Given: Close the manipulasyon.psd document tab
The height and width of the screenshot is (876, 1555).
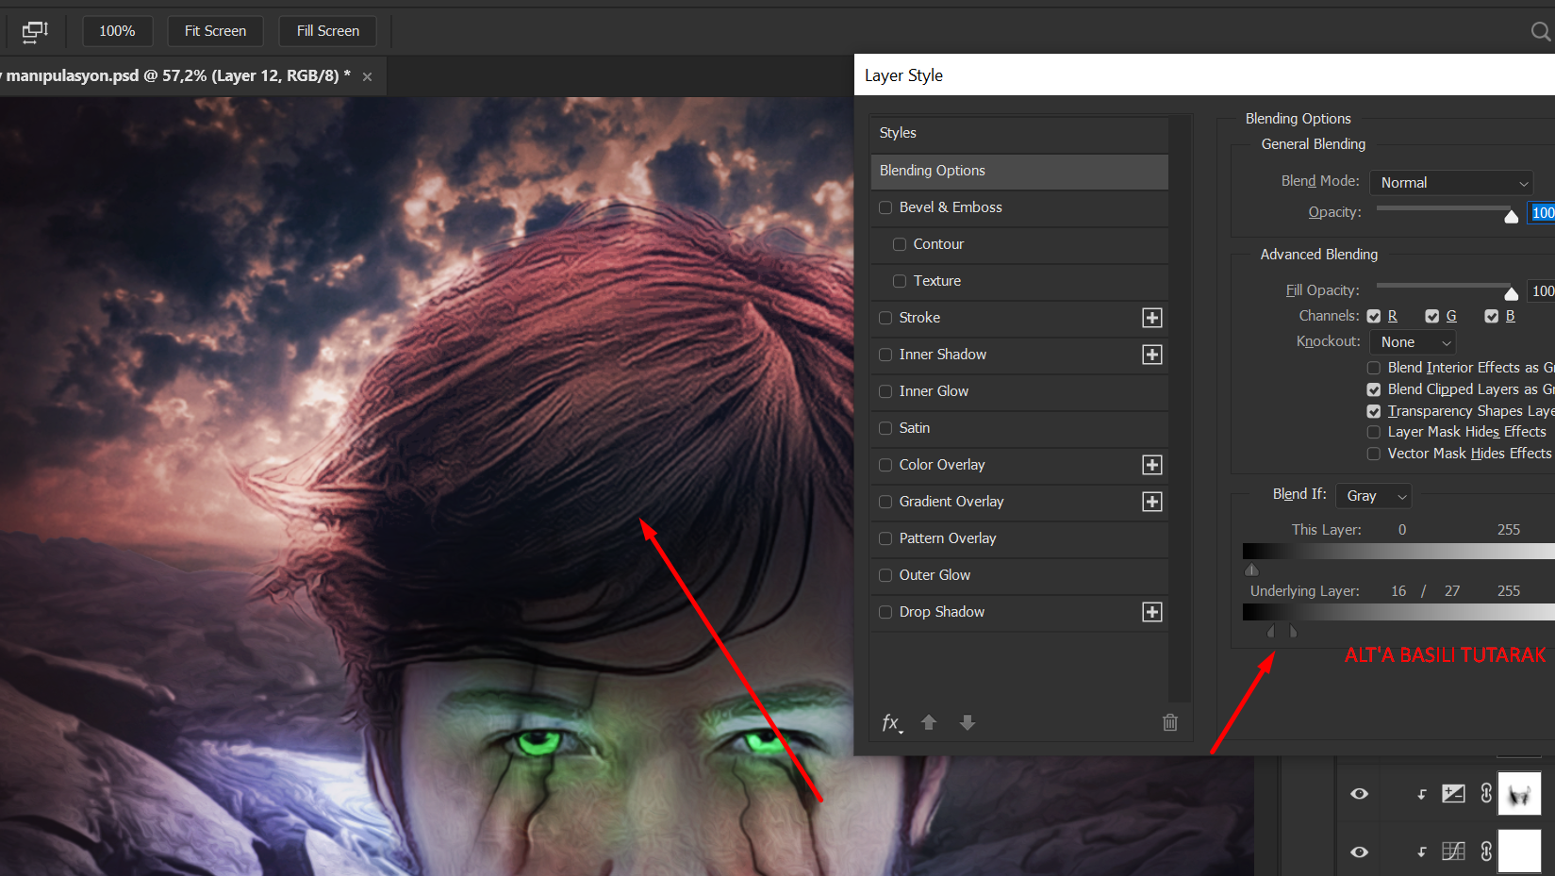Looking at the screenshot, I should [368, 76].
